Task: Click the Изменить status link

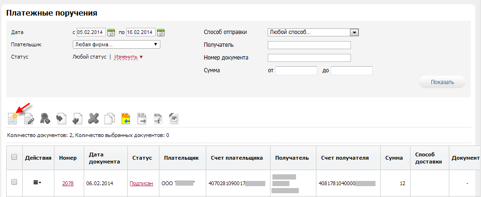Action: 125,57
